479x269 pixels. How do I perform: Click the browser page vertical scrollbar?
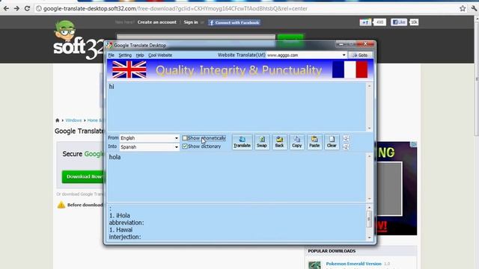click(x=477, y=79)
